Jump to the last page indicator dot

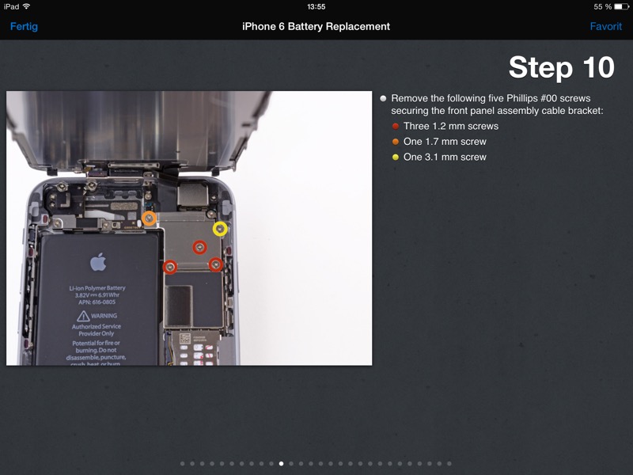[x=449, y=464]
